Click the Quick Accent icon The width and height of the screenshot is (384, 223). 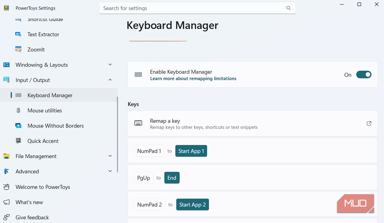point(18,141)
